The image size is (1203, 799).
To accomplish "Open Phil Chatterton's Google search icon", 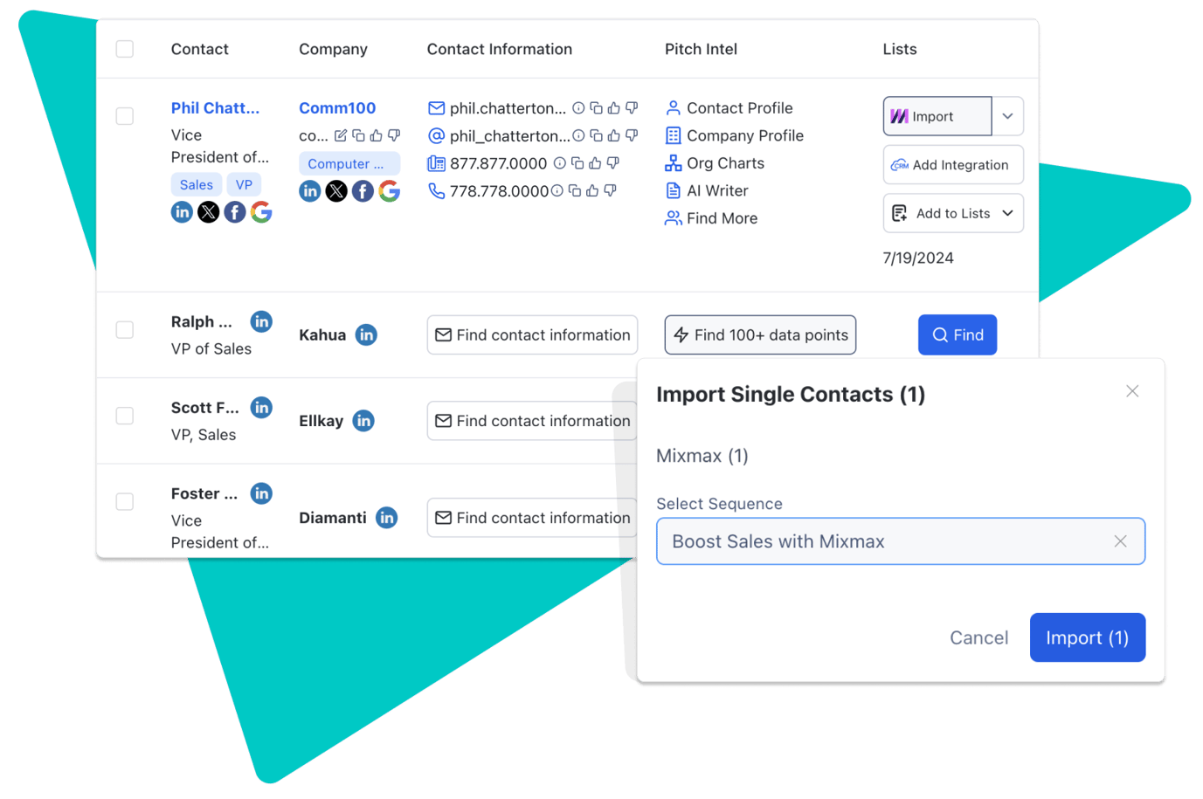I will click(x=261, y=212).
